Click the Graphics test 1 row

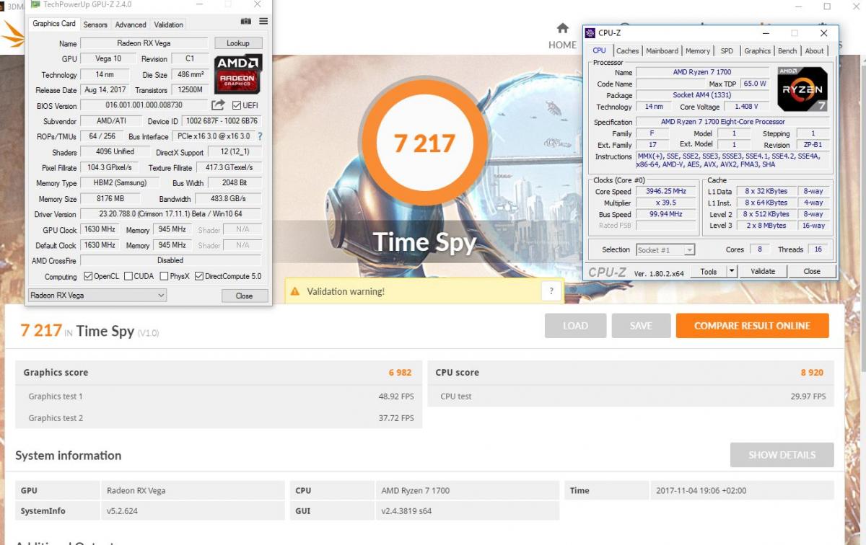pyautogui.click(x=219, y=396)
